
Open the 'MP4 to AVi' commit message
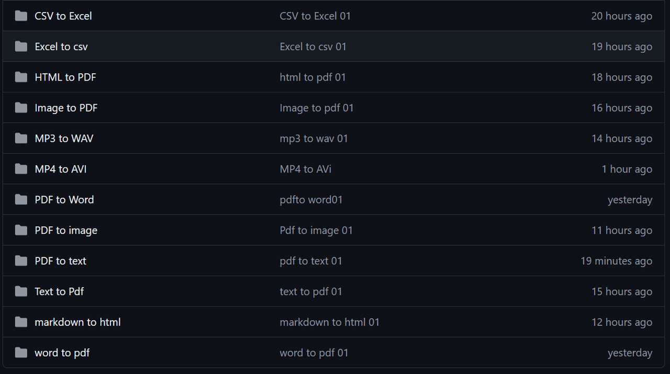tap(305, 169)
